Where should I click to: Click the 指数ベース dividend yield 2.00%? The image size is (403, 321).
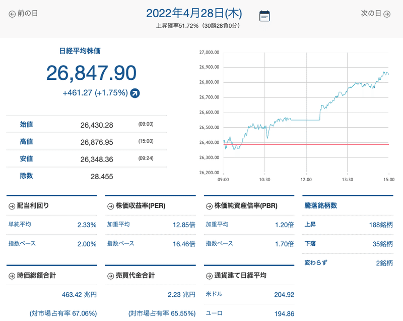[x=87, y=244]
